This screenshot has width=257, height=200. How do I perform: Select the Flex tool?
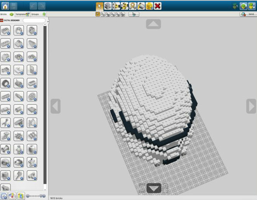pyautogui.click(x=133, y=6)
